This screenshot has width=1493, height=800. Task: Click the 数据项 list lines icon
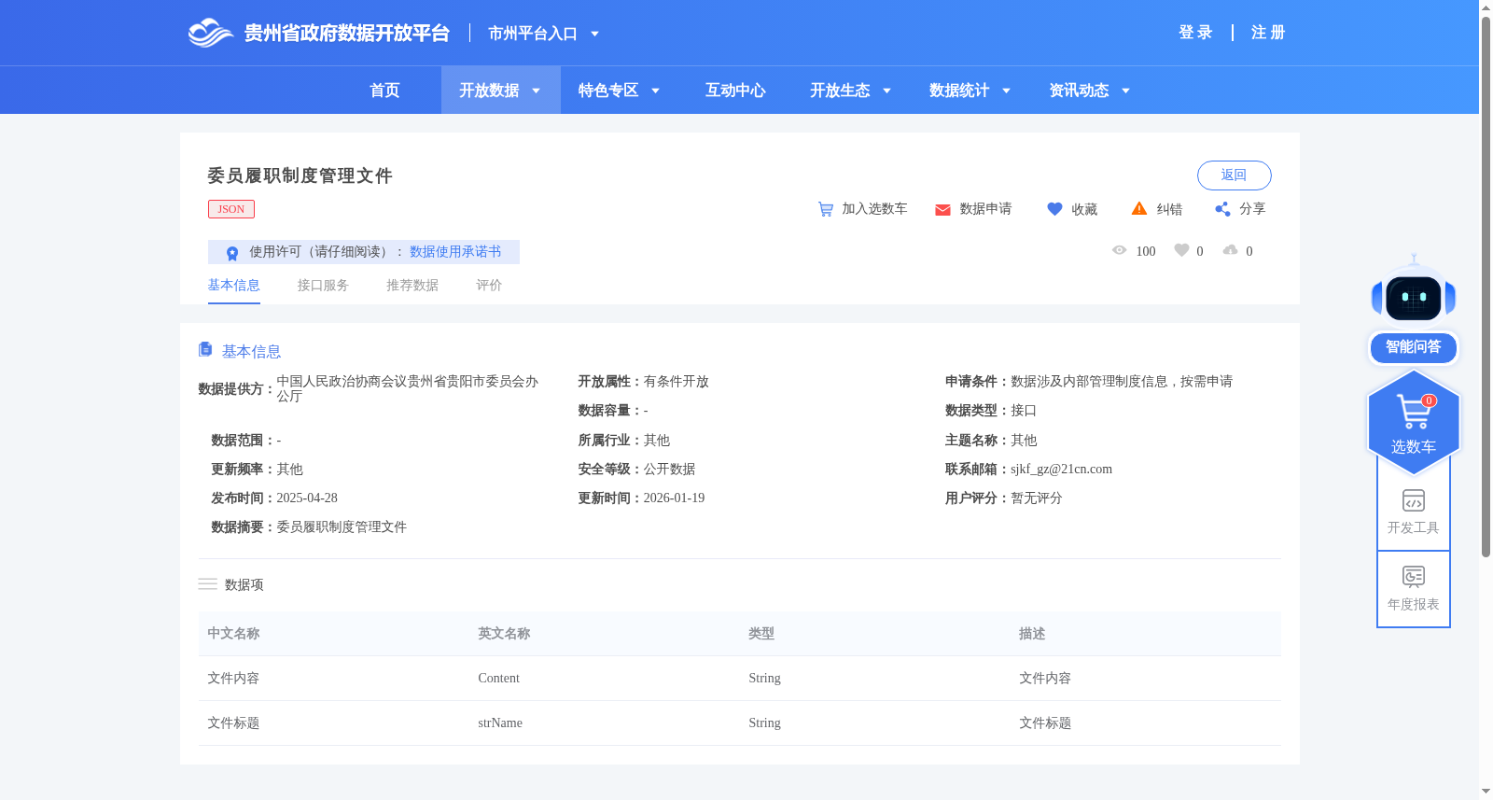(207, 584)
